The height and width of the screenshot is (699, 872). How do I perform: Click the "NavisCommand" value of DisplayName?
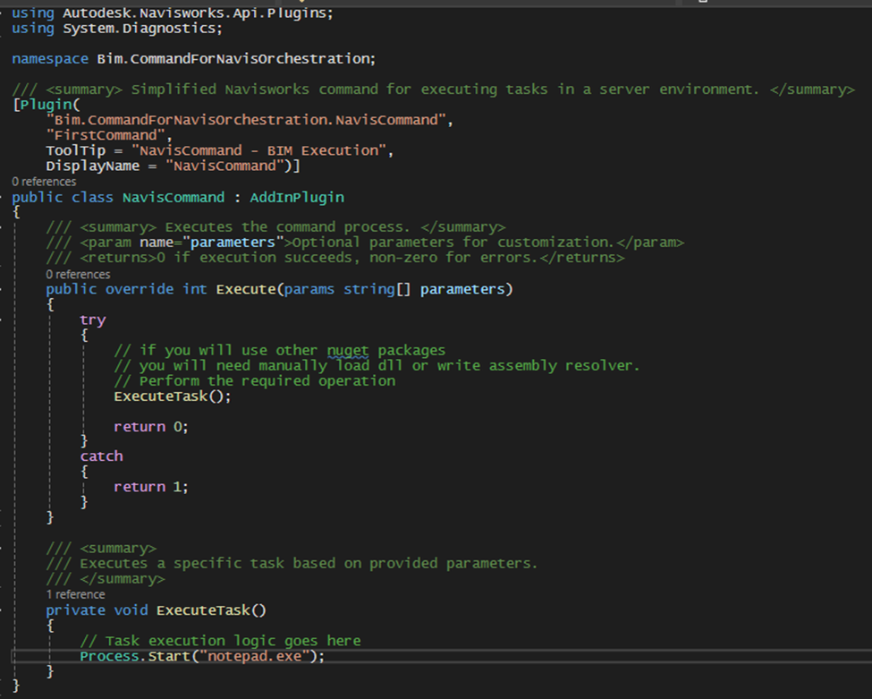tap(224, 166)
